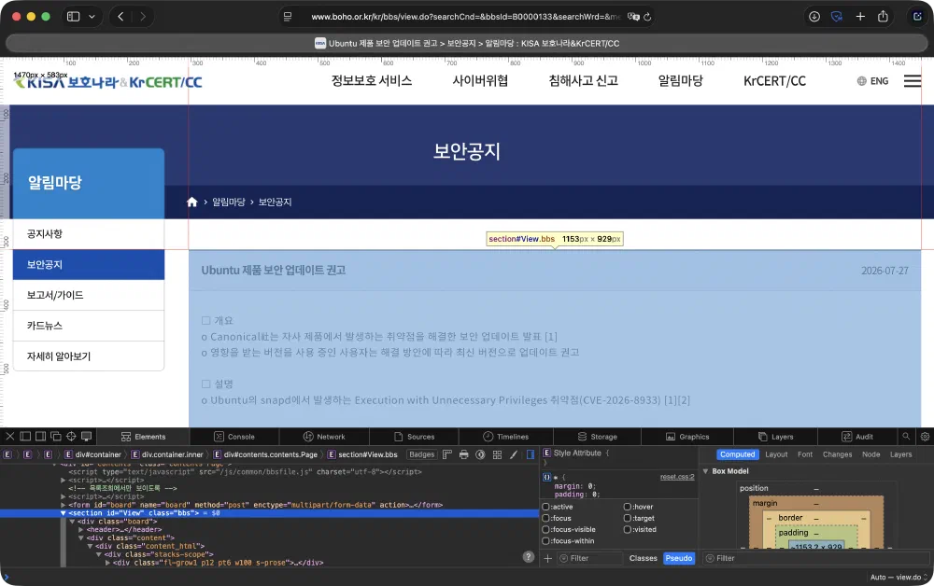Expand the div class="fl-grow1" node
The width and height of the screenshot is (934, 586).
(107, 563)
